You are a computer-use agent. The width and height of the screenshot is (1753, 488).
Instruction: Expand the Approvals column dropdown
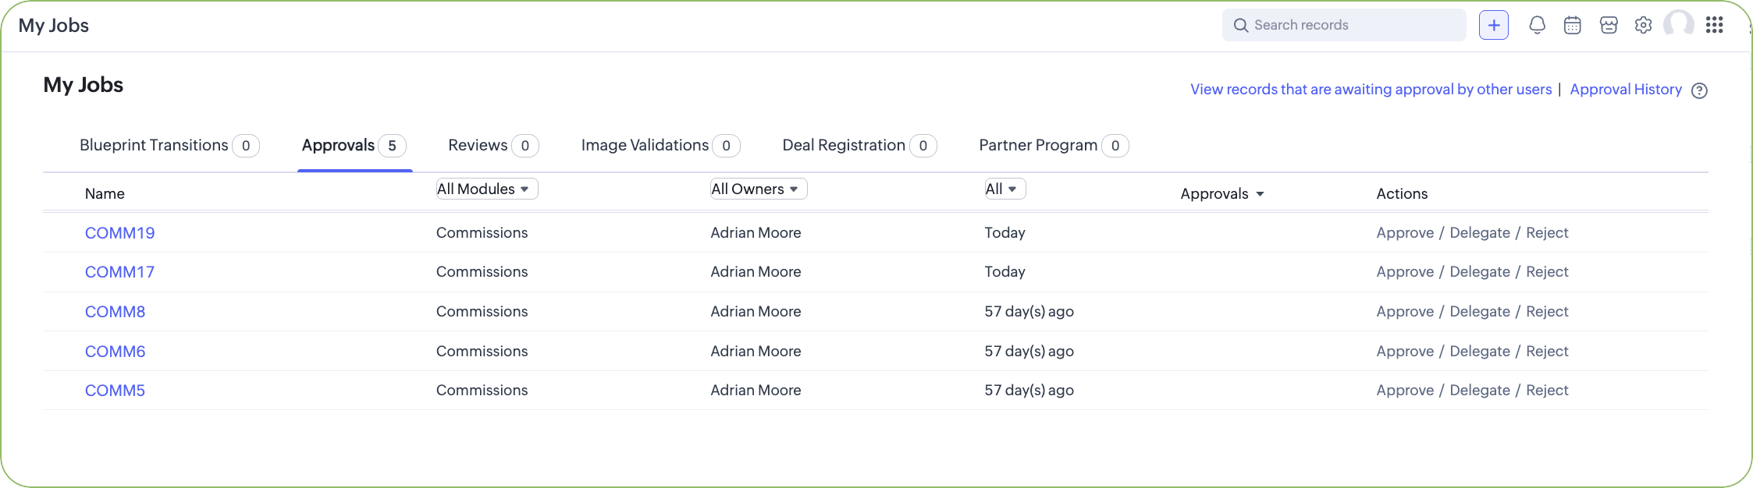(x=1222, y=193)
